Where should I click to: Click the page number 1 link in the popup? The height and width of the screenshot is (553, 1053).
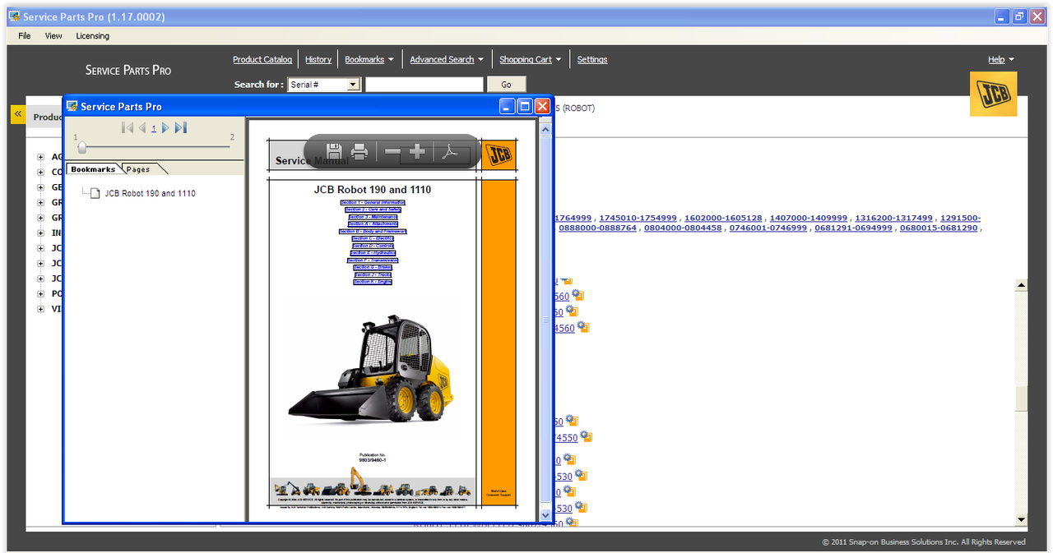click(x=154, y=128)
